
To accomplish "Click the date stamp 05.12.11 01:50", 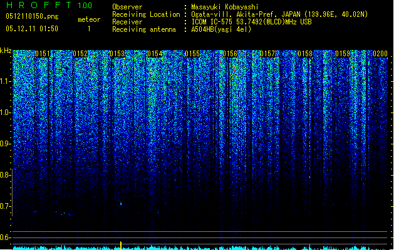I will pyautogui.click(x=32, y=29).
